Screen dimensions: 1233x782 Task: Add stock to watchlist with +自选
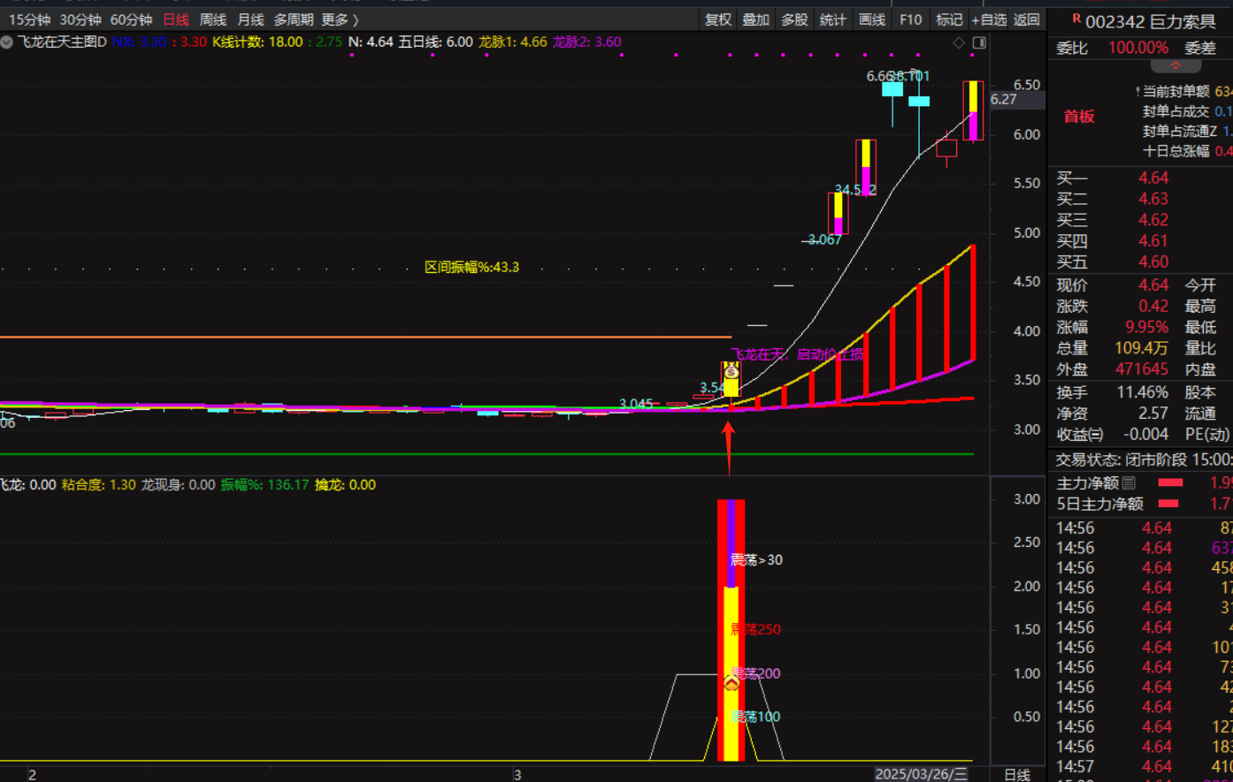[989, 19]
